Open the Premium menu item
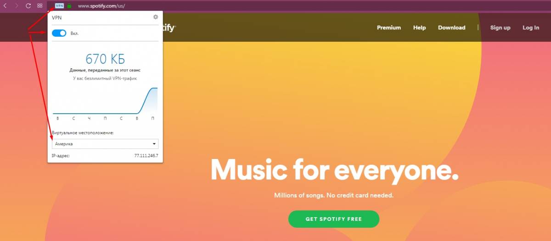551x241 pixels. pyautogui.click(x=389, y=27)
